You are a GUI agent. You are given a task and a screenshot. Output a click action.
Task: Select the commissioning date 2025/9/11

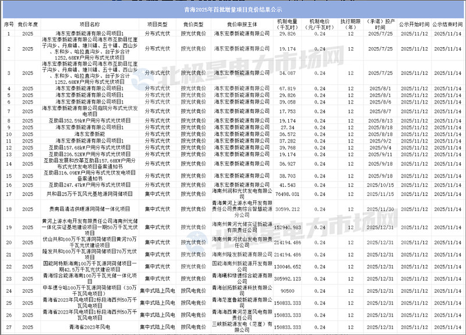point(380,154)
